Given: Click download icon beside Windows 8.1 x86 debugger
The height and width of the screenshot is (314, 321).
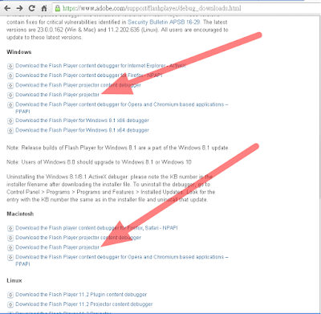Looking at the screenshot, I should (10, 121).
